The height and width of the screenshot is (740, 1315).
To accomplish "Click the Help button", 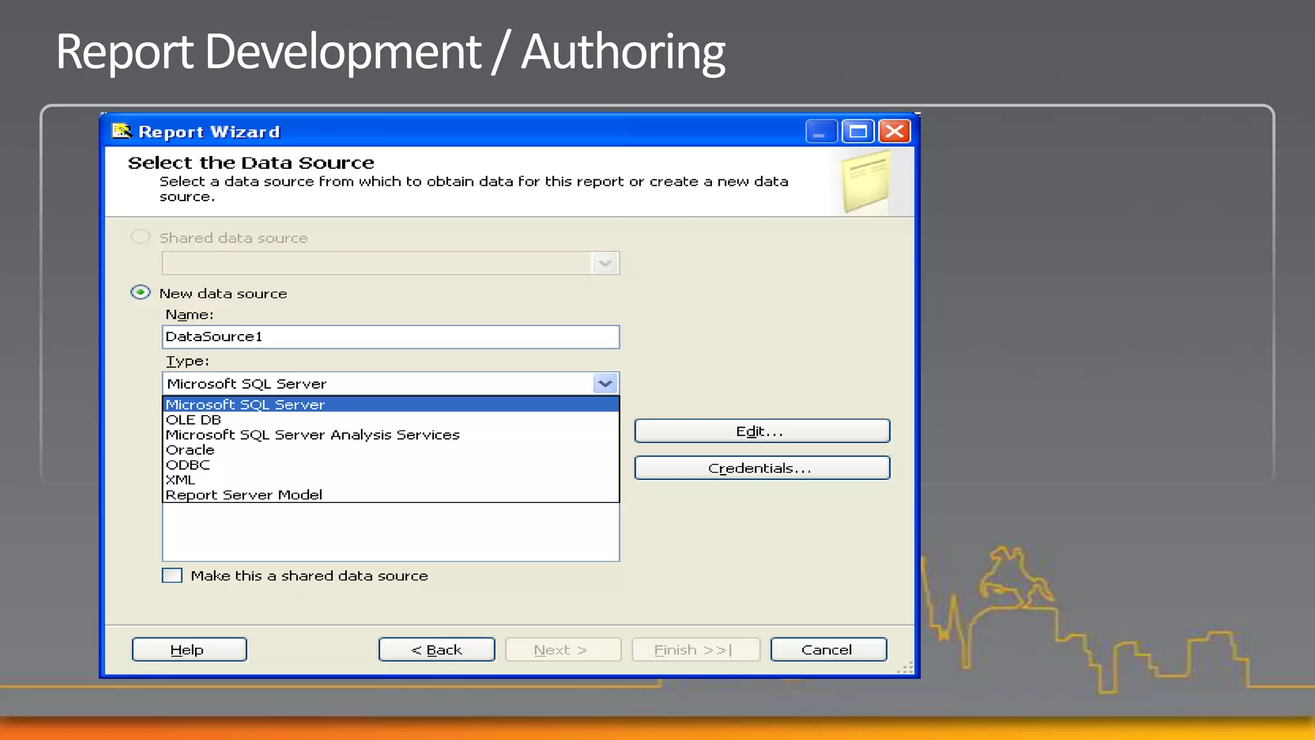I will tap(189, 649).
